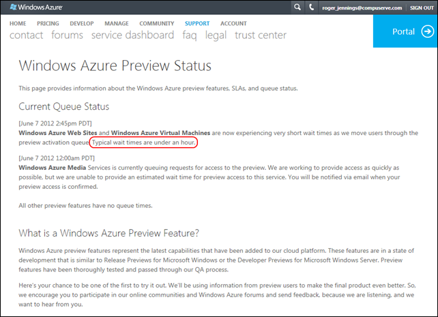Go to the DEVELOP menu

tap(82, 23)
